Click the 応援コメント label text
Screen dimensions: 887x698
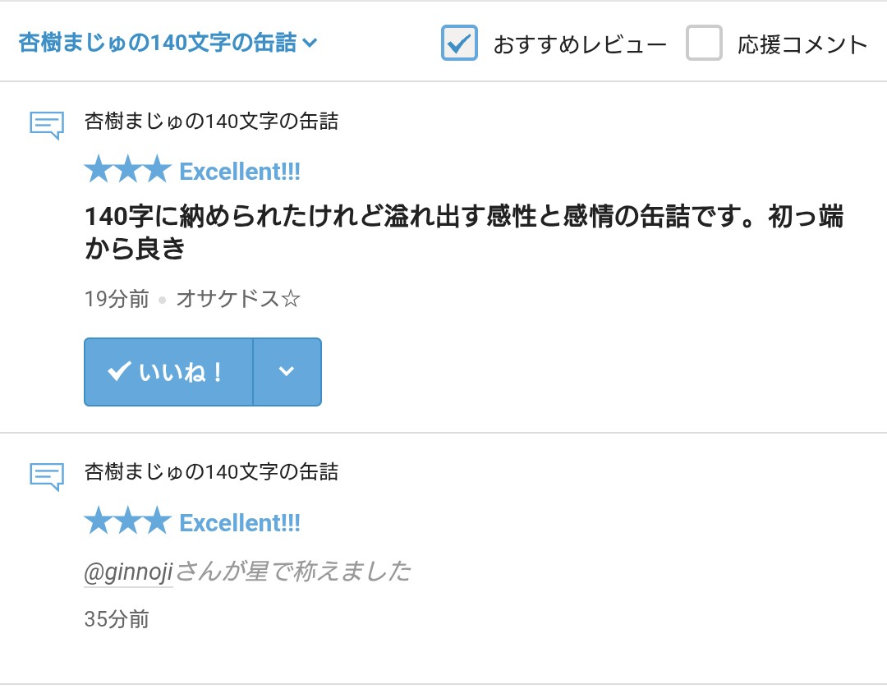[x=802, y=44]
